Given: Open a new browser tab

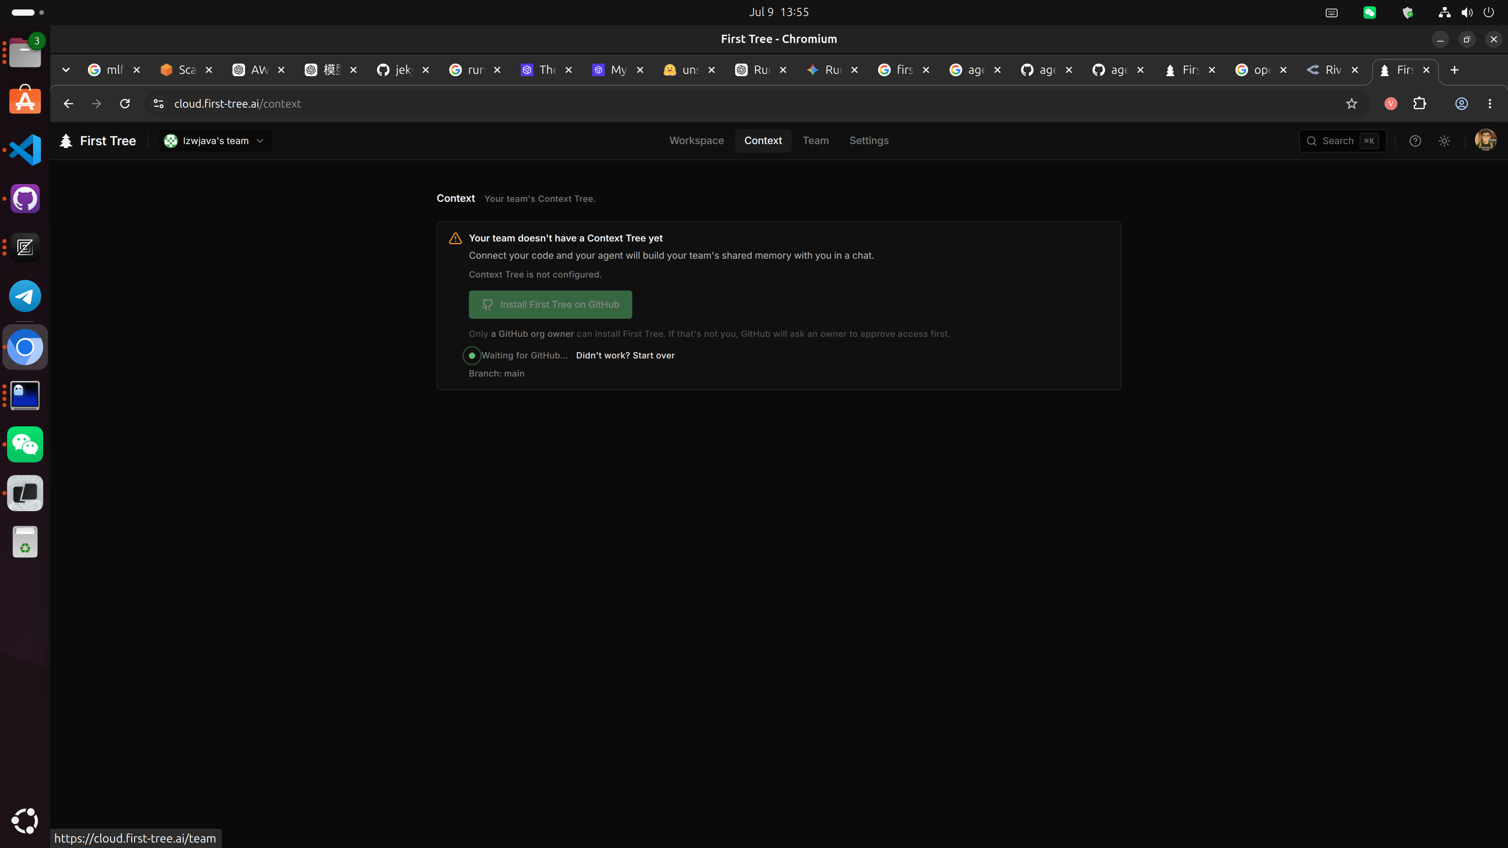Looking at the screenshot, I should point(1454,69).
